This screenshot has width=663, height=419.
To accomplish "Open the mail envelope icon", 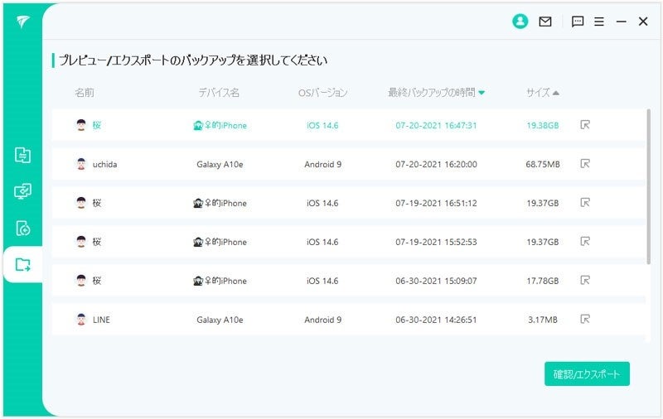I will click(x=545, y=22).
